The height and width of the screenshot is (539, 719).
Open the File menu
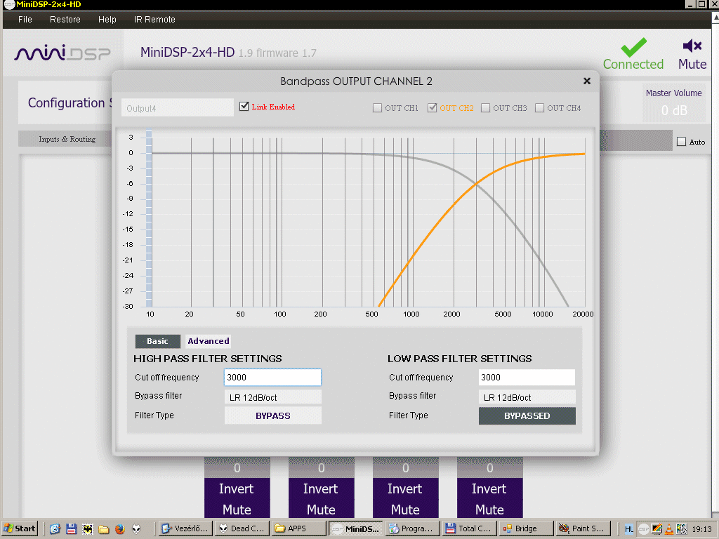coord(25,19)
